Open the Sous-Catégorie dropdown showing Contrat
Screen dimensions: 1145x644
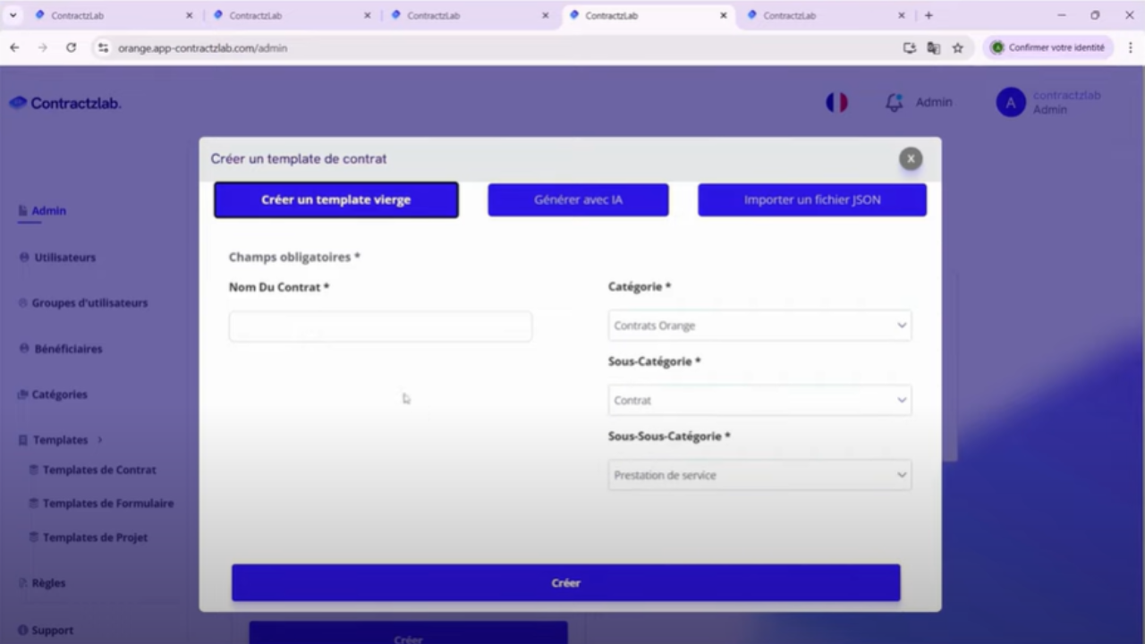(759, 400)
